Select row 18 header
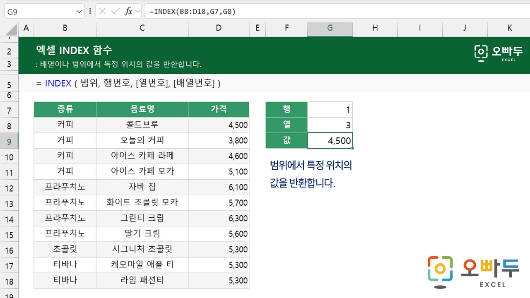530x298 pixels. click(x=9, y=281)
